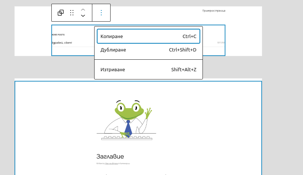The image size is (303, 175).
Task: Open the Примерна страница navigation link
Action: pyautogui.click(x=214, y=11)
